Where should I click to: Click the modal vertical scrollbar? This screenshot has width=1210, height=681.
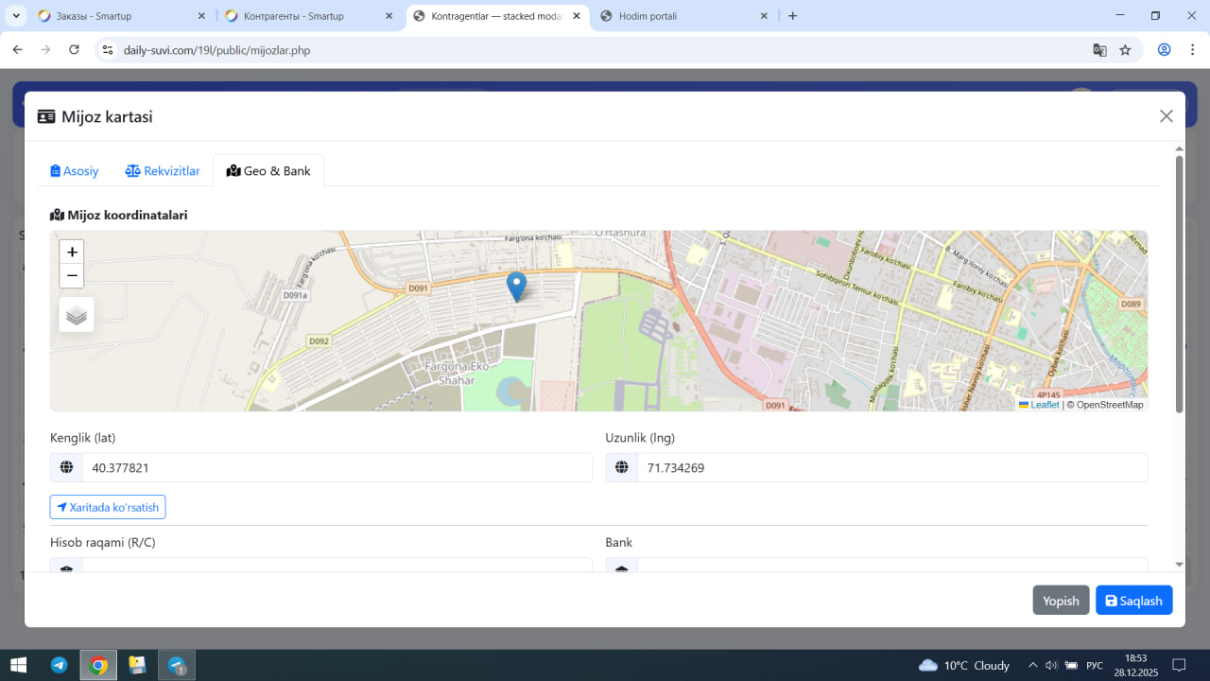pyautogui.click(x=1179, y=284)
